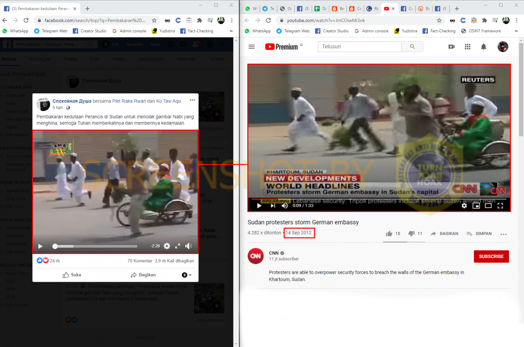Viewport: 524px width, 347px height.
Task: Open WhatsApp bookmark in Facebook window
Action: [x=15, y=31]
